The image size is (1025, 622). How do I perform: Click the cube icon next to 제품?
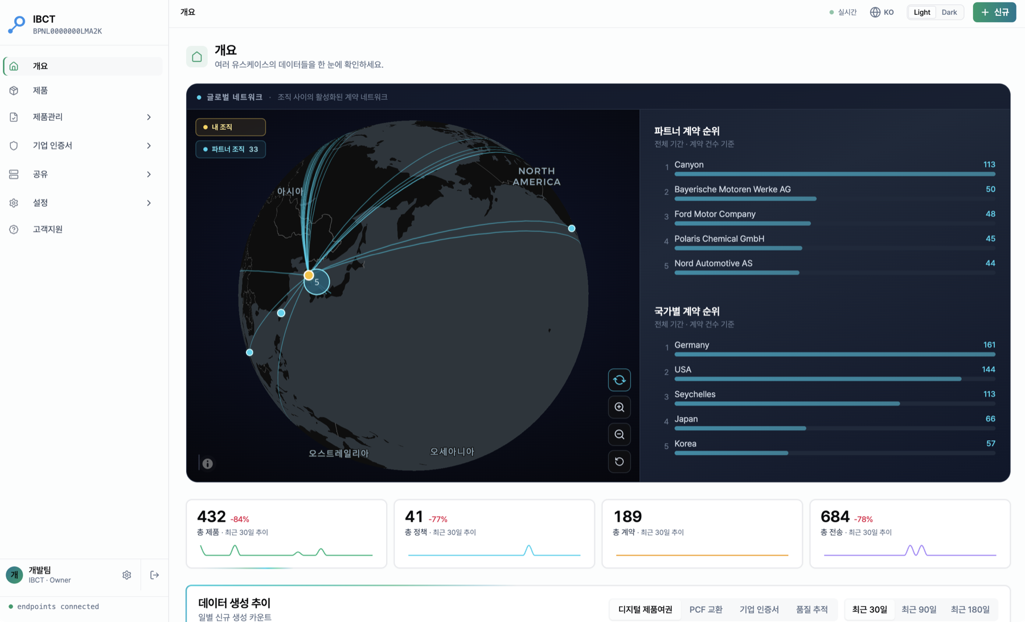[14, 91]
